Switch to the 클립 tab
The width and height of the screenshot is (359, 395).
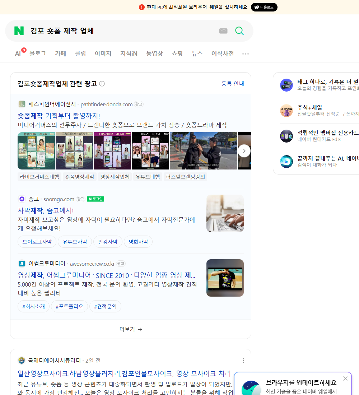(x=80, y=54)
